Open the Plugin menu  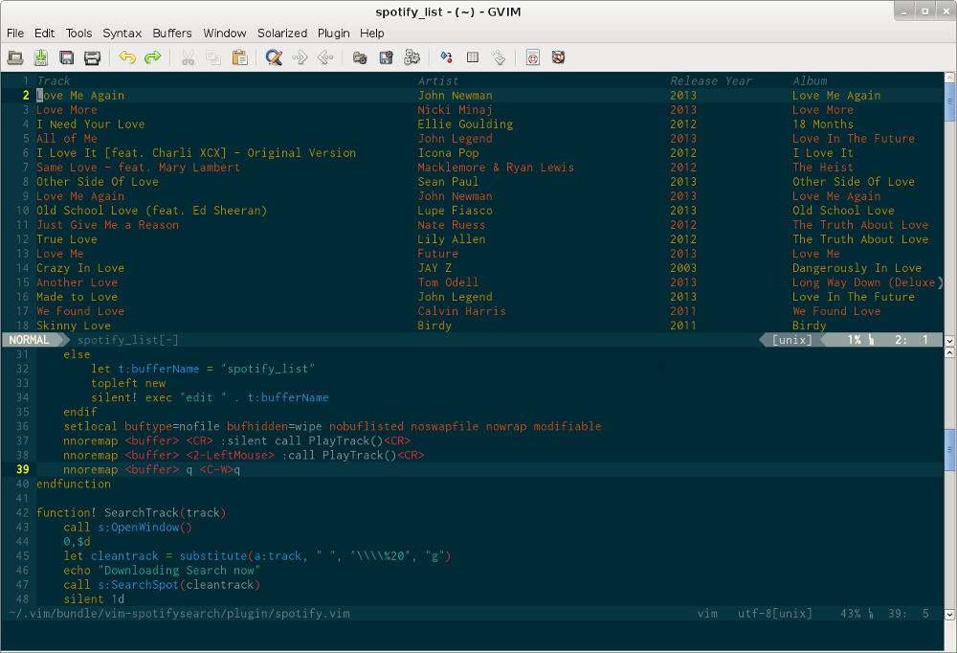[333, 33]
